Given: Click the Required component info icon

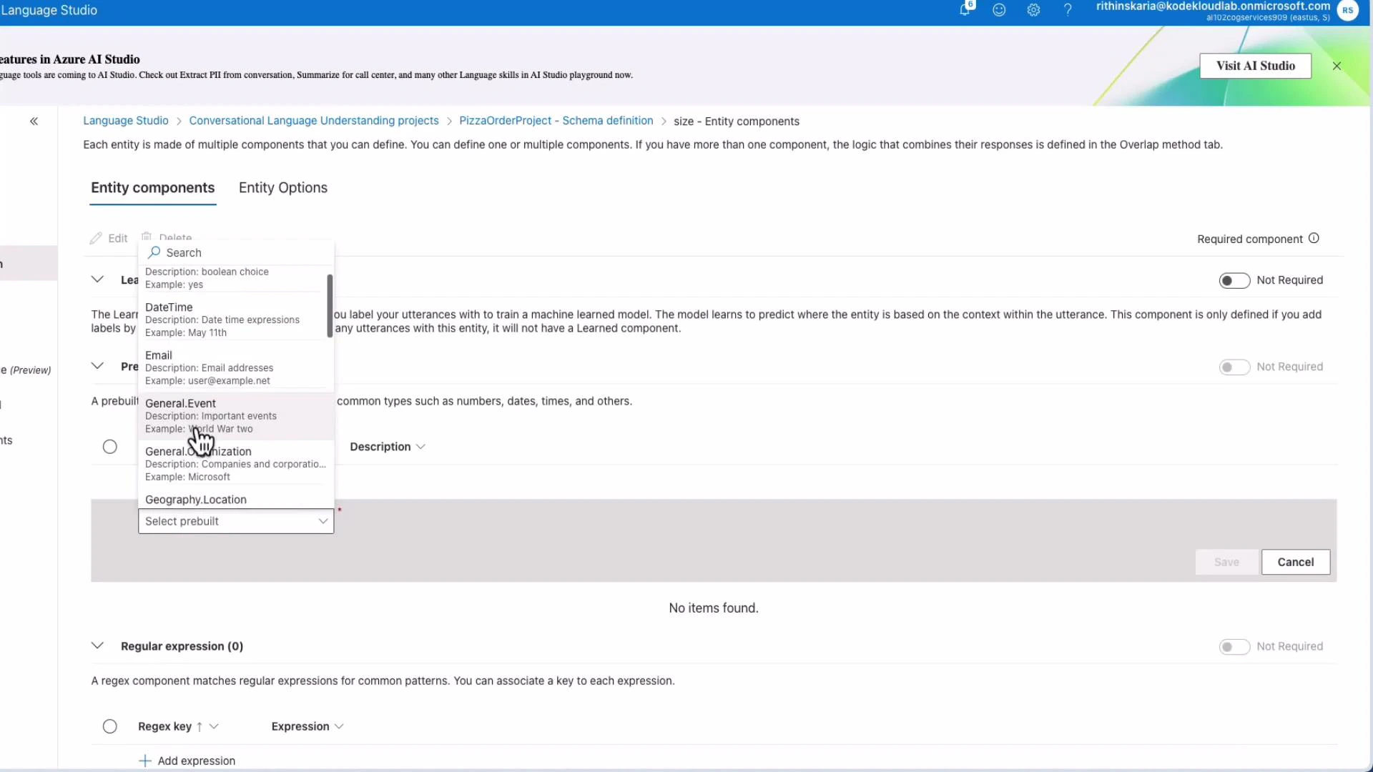Looking at the screenshot, I should click(x=1314, y=239).
